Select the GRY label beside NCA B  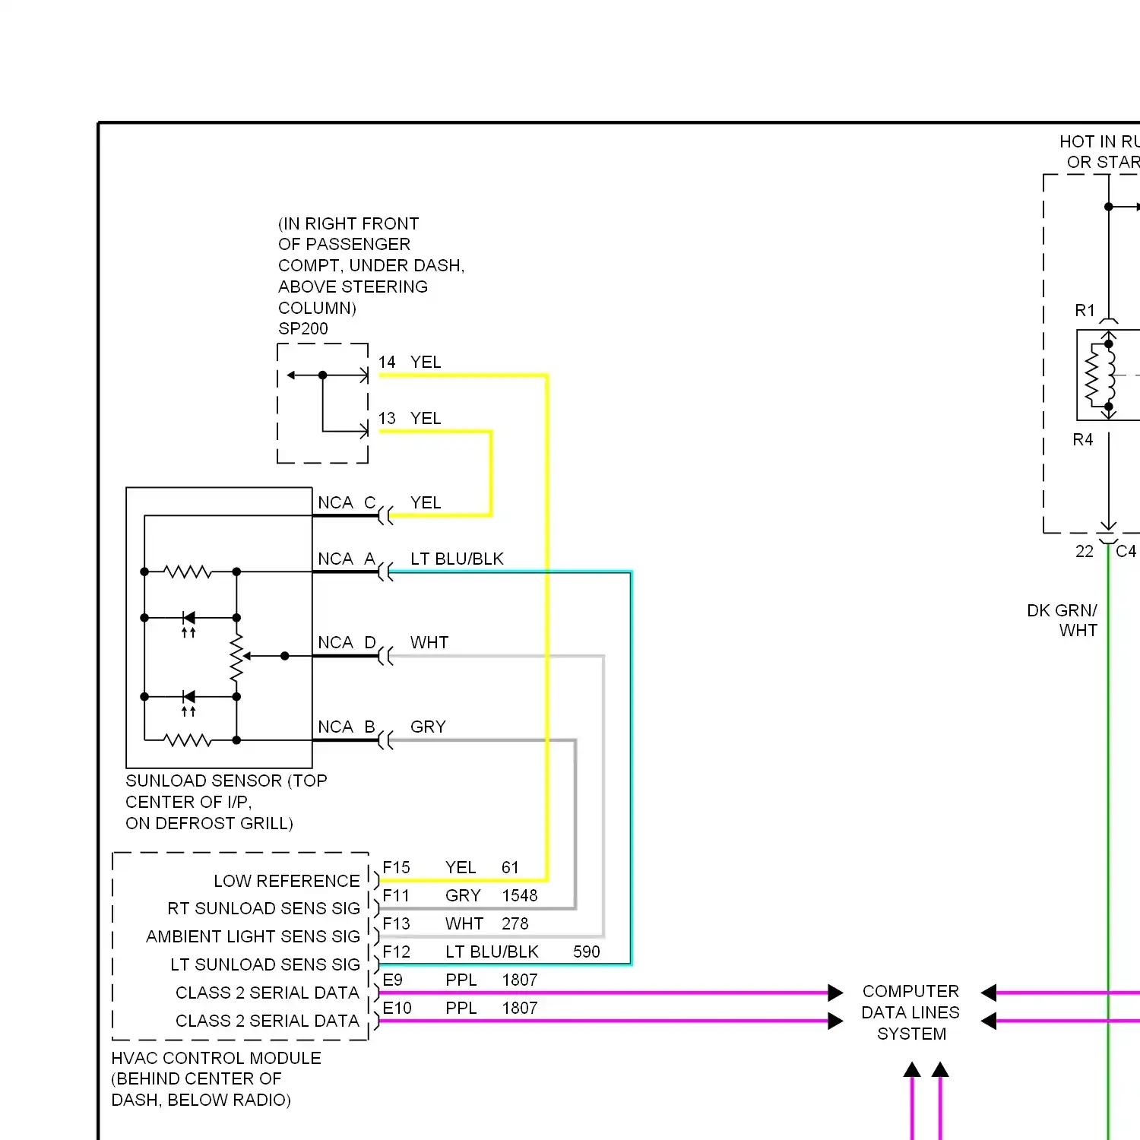click(428, 727)
